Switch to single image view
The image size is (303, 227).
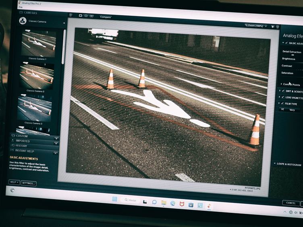81,15
